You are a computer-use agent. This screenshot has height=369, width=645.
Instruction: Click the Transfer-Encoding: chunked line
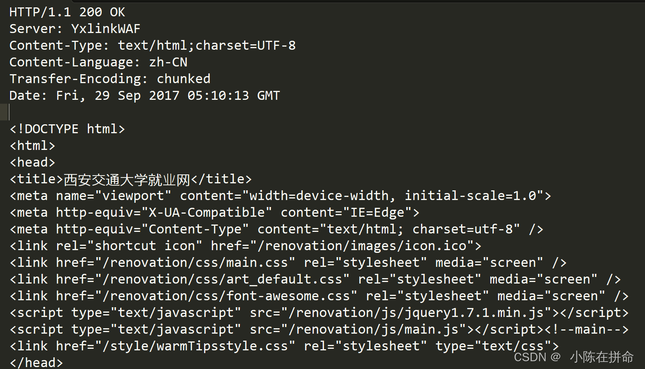coord(110,79)
